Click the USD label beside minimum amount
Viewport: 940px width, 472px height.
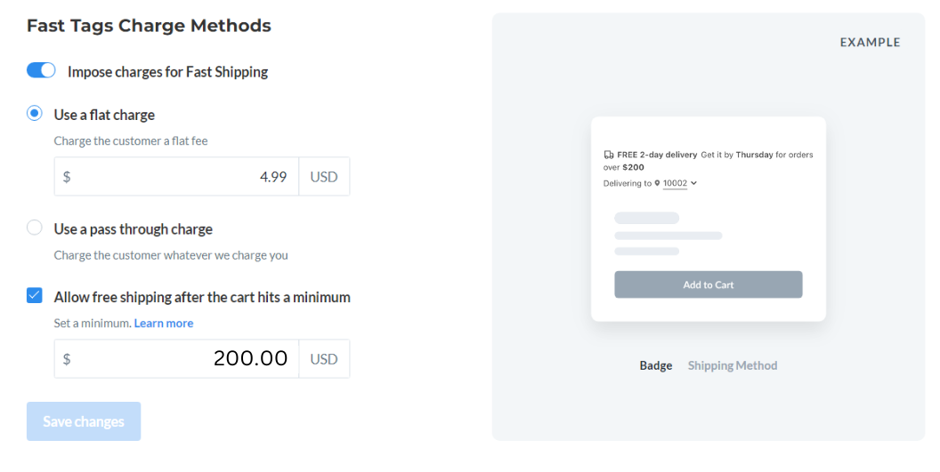point(324,359)
